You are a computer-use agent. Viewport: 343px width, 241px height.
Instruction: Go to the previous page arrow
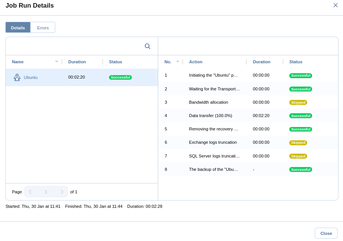click(30, 192)
